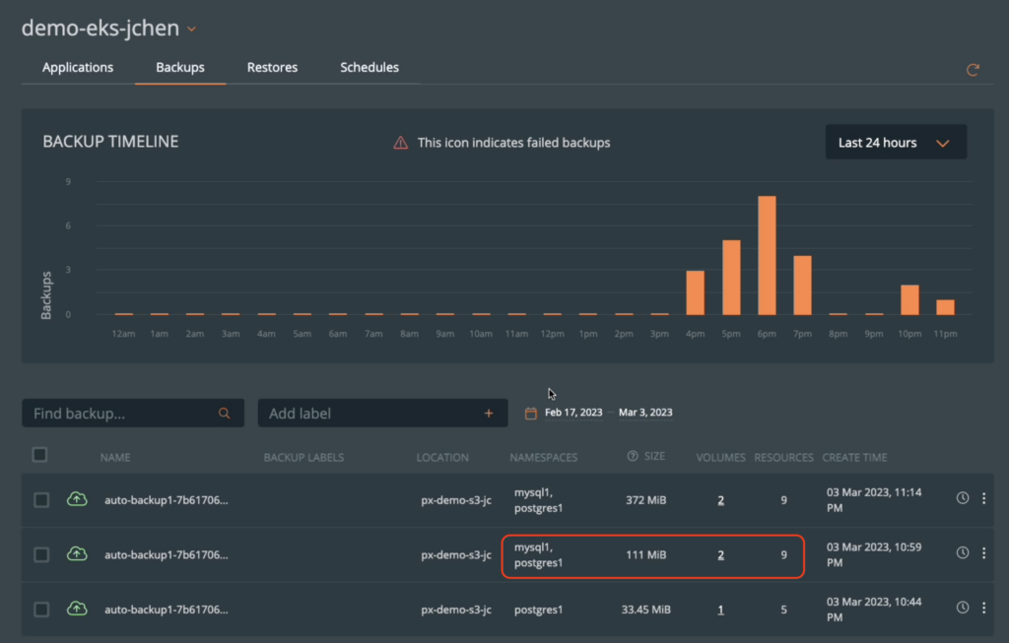Click the volumes count link showing 2
The width and height of the screenshot is (1009, 643).
point(720,500)
